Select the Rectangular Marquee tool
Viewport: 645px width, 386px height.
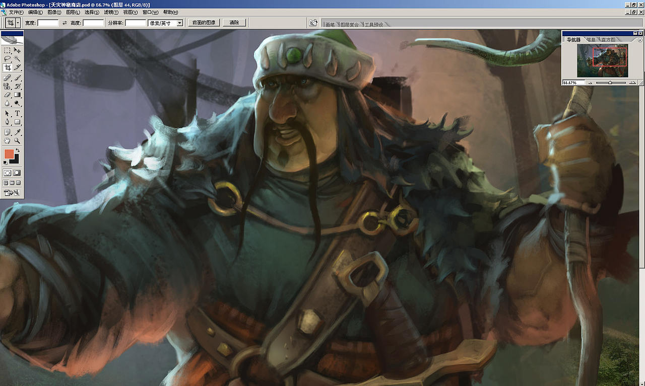7,50
